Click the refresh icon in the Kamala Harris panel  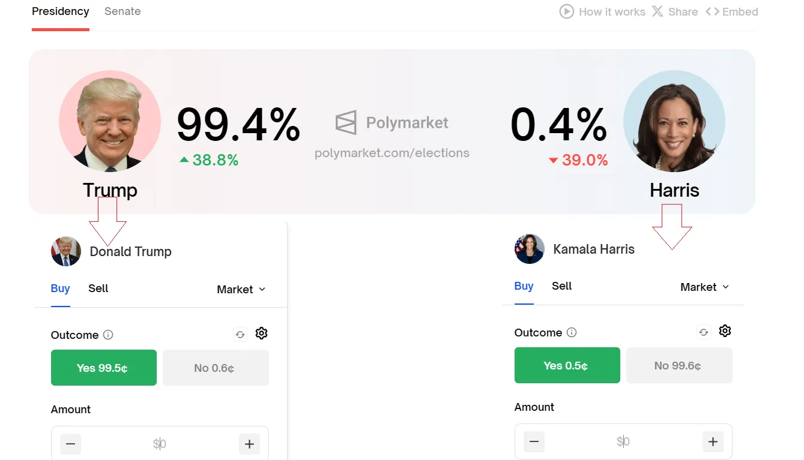(x=704, y=332)
